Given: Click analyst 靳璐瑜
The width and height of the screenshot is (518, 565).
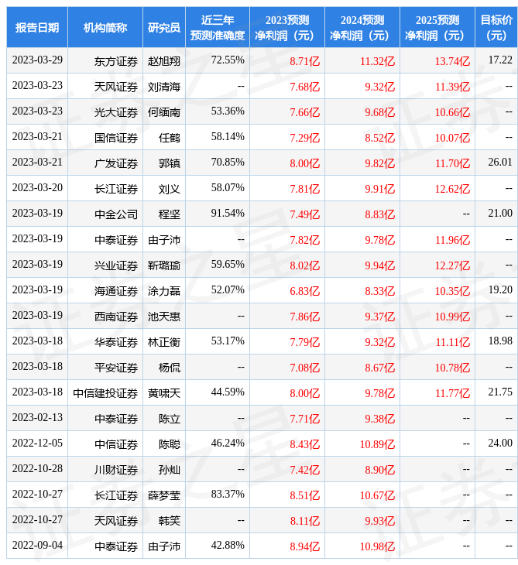Looking at the screenshot, I should click(x=164, y=266).
